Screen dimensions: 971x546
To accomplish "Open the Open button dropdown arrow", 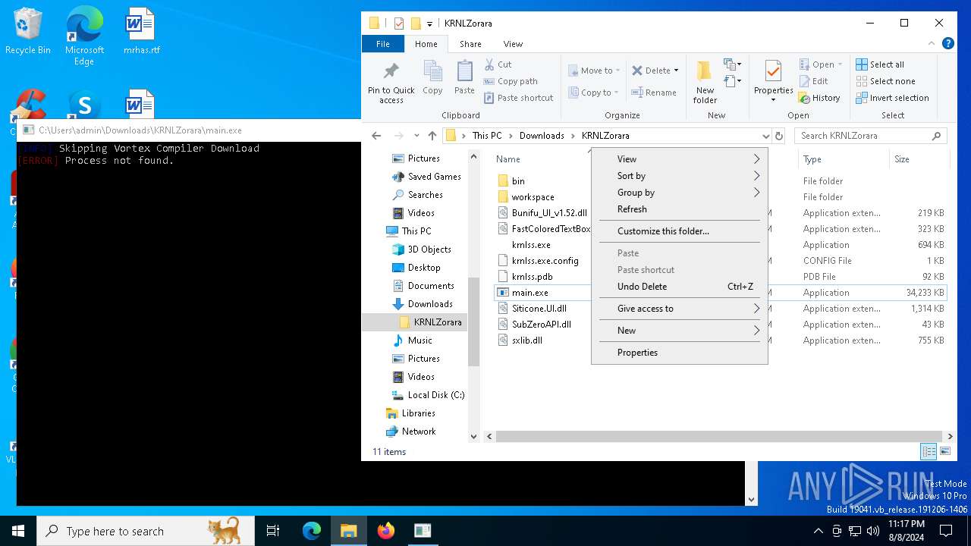I will pyautogui.click(x=840, y=64).
